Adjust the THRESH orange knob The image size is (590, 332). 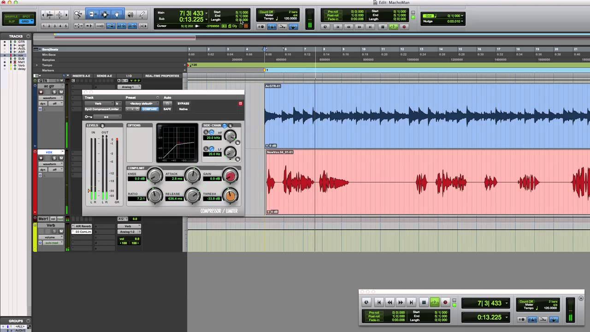(x=230, y=196)
